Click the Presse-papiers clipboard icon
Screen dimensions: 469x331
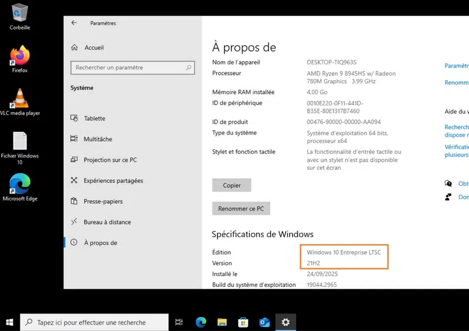(74, 201)
